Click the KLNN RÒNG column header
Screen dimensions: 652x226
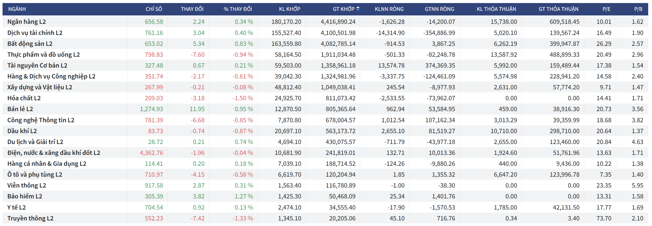click(389, 9)
